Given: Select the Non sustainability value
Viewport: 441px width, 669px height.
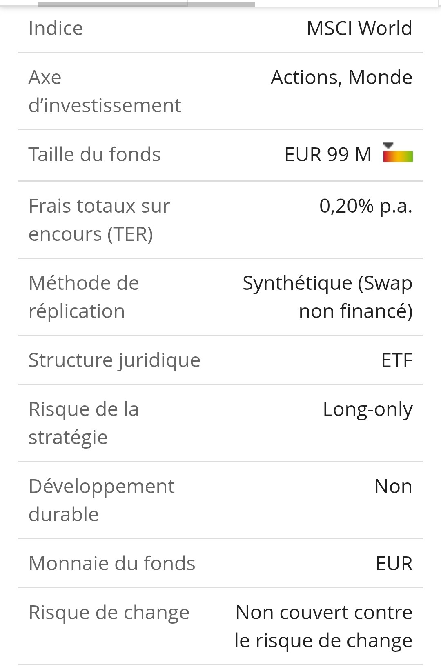Looking at the screenshot, I should 393,486.
